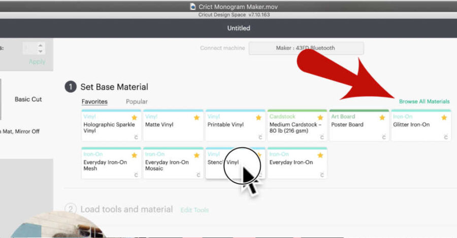Switch to the Popular materials tab
457x238 pixels.
(x=137, y=101)
